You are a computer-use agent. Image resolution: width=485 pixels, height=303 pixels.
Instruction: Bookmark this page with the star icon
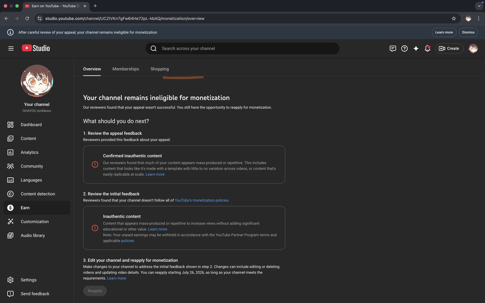tap(453, 19)
